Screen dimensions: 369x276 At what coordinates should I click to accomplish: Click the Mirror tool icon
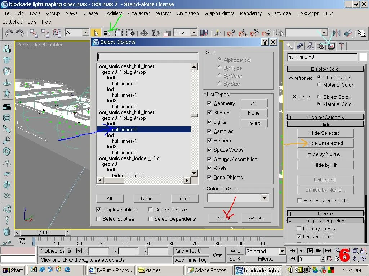pyautogui.click(x=337, y=33)
